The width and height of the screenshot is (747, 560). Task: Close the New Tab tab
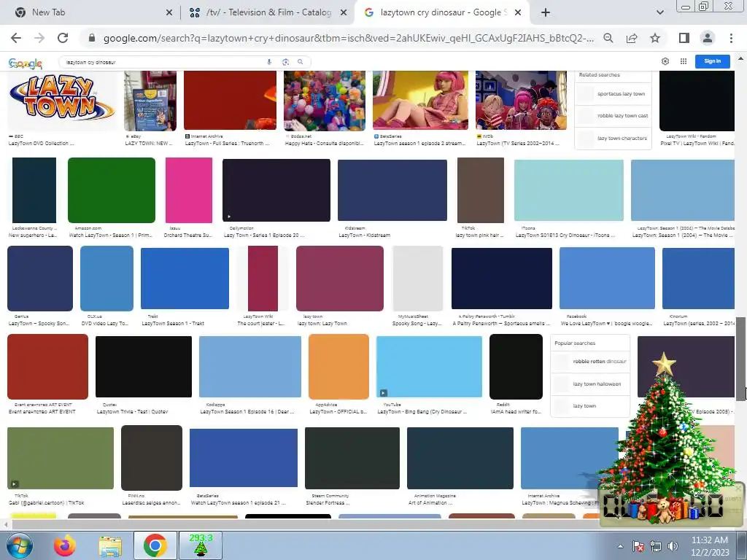click(x=169, y=13)
